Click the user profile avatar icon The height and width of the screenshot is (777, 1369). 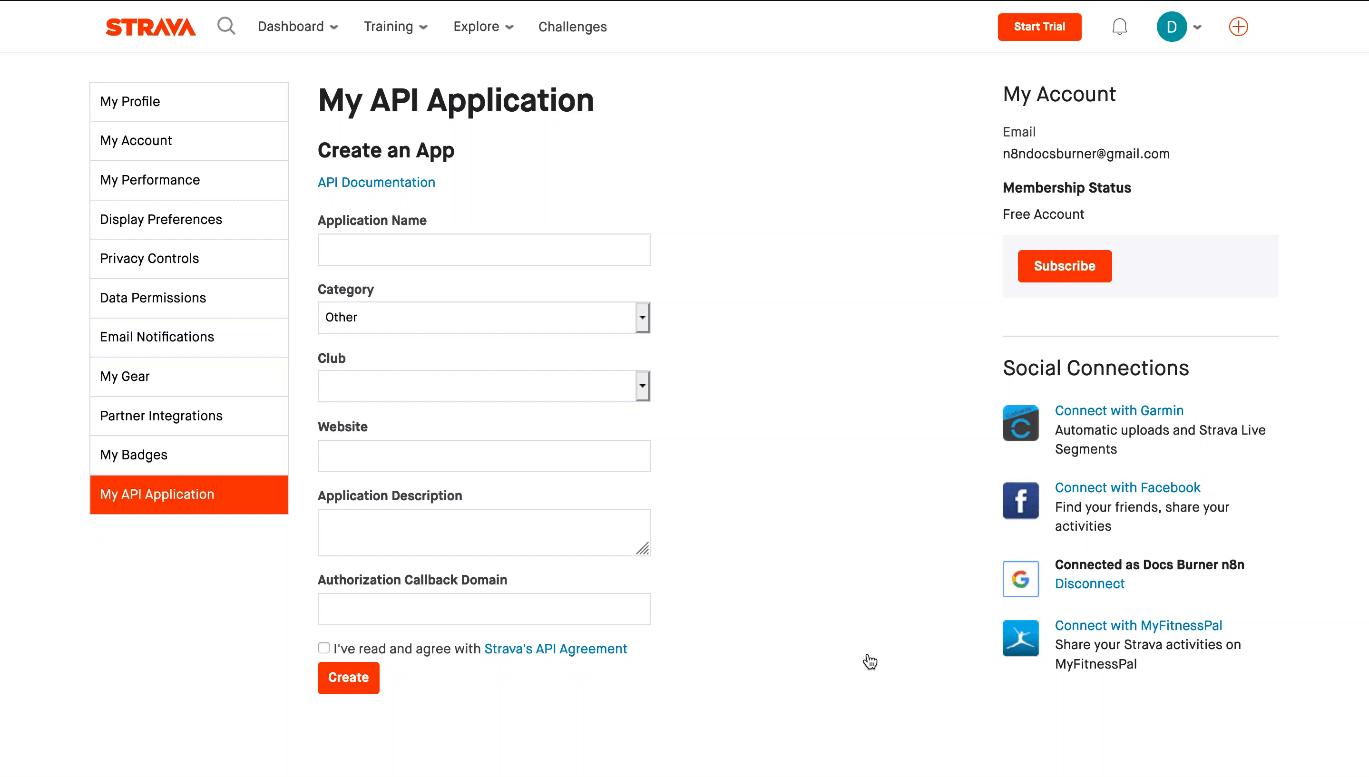click(1172, 26)
